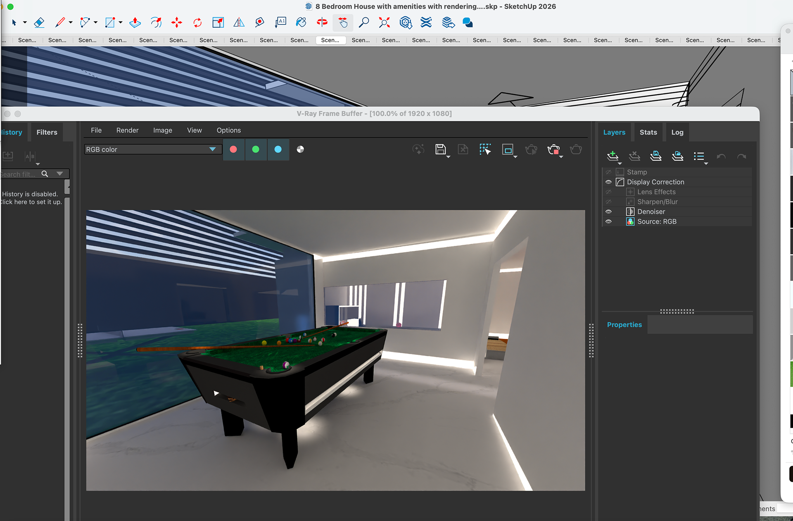The height and width of the screenshot is (521, 793).
Task: Toggle visibility of the Denoiser layer
Action: [608, 212]
